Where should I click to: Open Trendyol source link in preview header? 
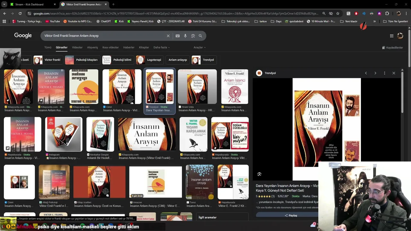pos(266,73)
